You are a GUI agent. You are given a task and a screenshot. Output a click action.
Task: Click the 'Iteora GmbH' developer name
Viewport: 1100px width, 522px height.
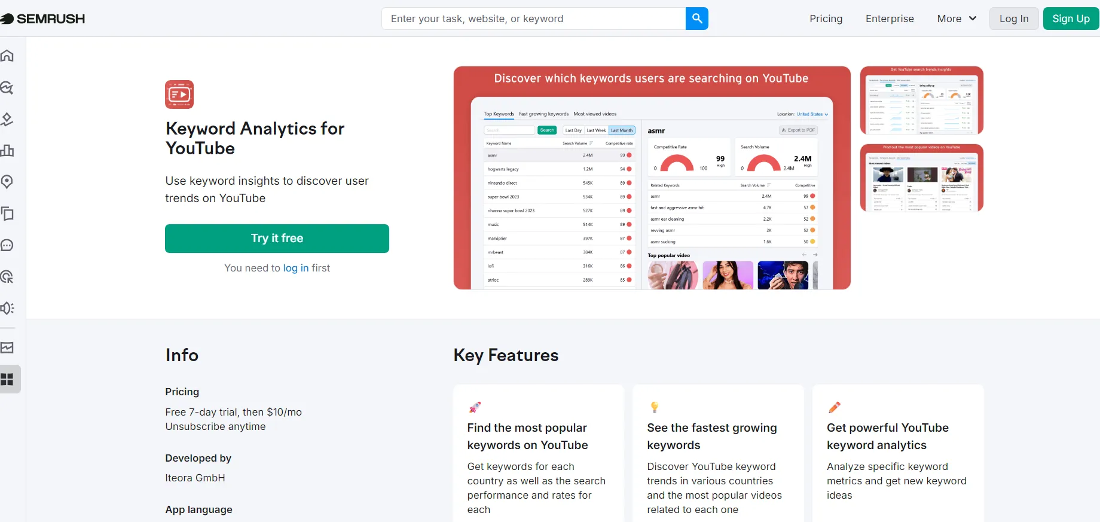click(x=195, y=478)
